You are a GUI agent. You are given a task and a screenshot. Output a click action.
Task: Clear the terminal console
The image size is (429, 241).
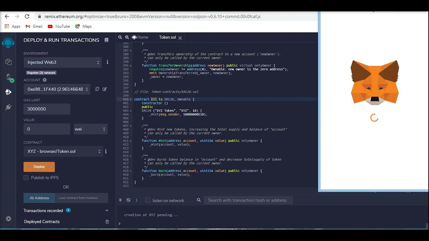(128, 200)
